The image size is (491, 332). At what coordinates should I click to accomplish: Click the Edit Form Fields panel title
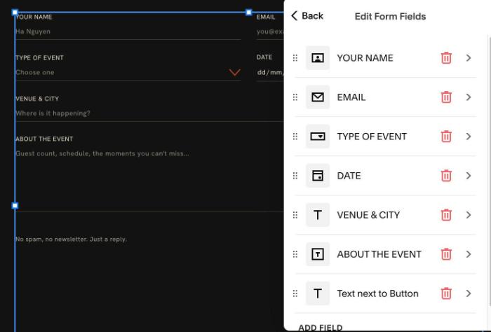[390, 16]
